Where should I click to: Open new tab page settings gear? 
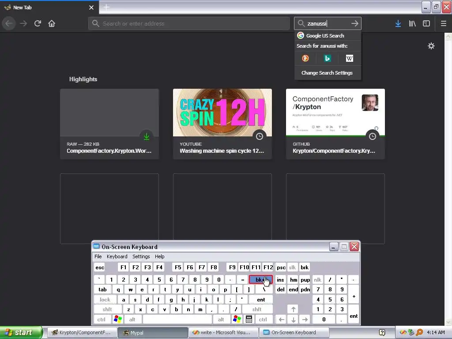click(431, 46)
